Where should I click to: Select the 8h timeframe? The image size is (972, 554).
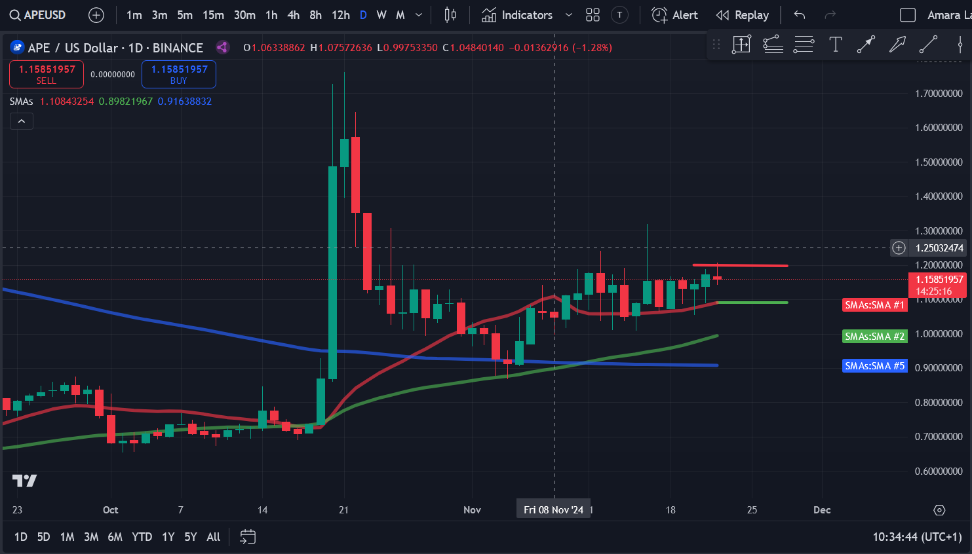(x=315, y=15)
